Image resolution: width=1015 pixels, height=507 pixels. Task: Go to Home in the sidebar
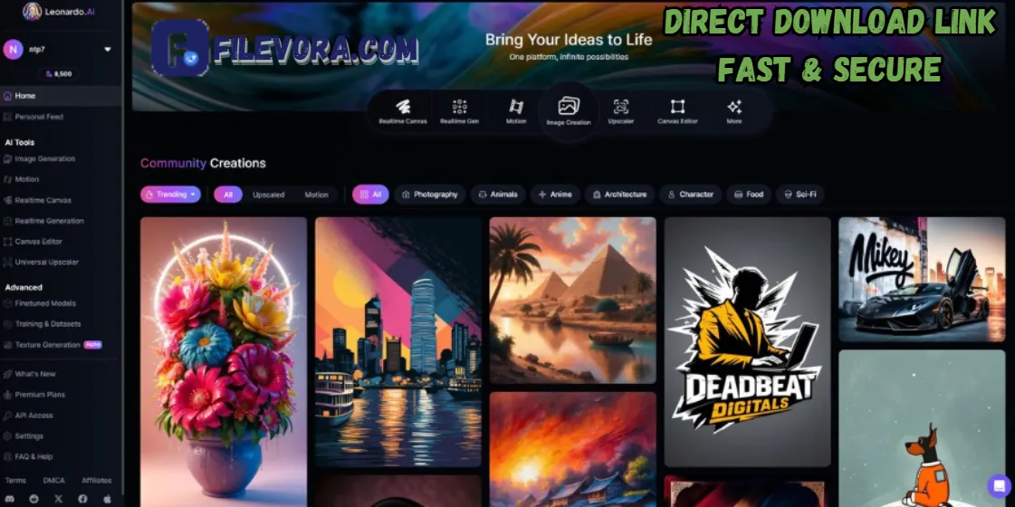click(x=60, y=96)
